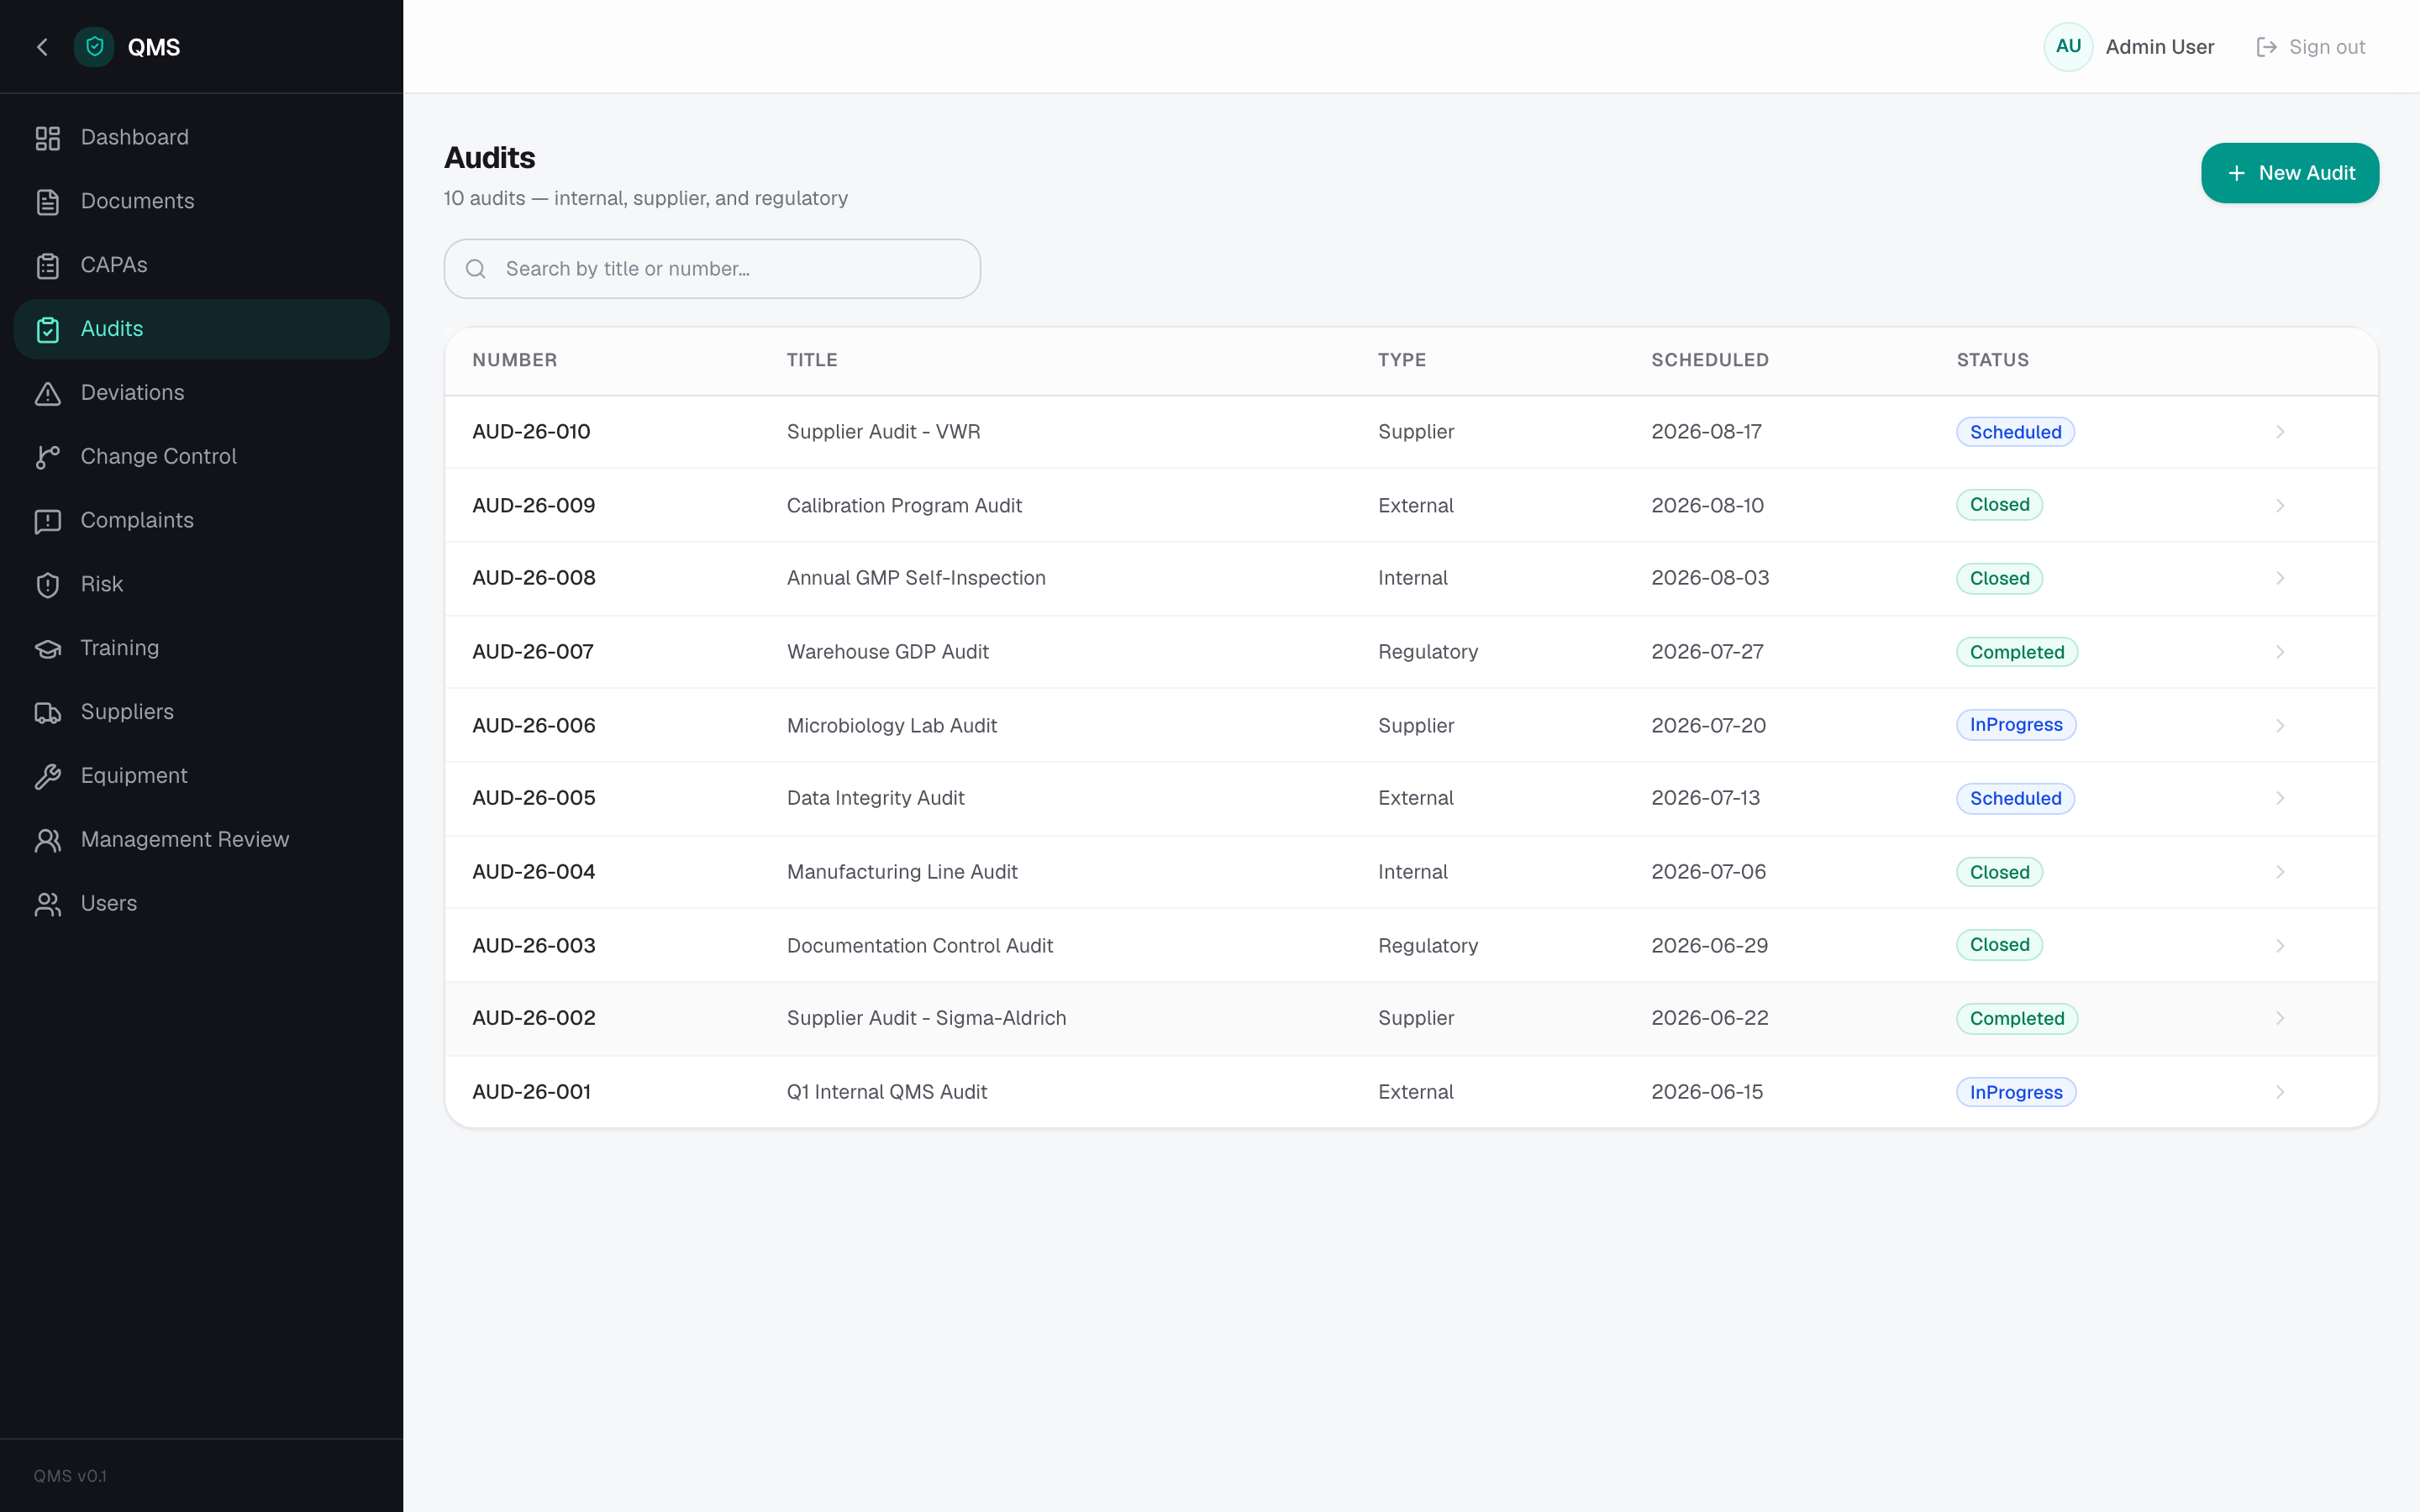Select the Supplier Audit - VWR title

coord(883,432)
